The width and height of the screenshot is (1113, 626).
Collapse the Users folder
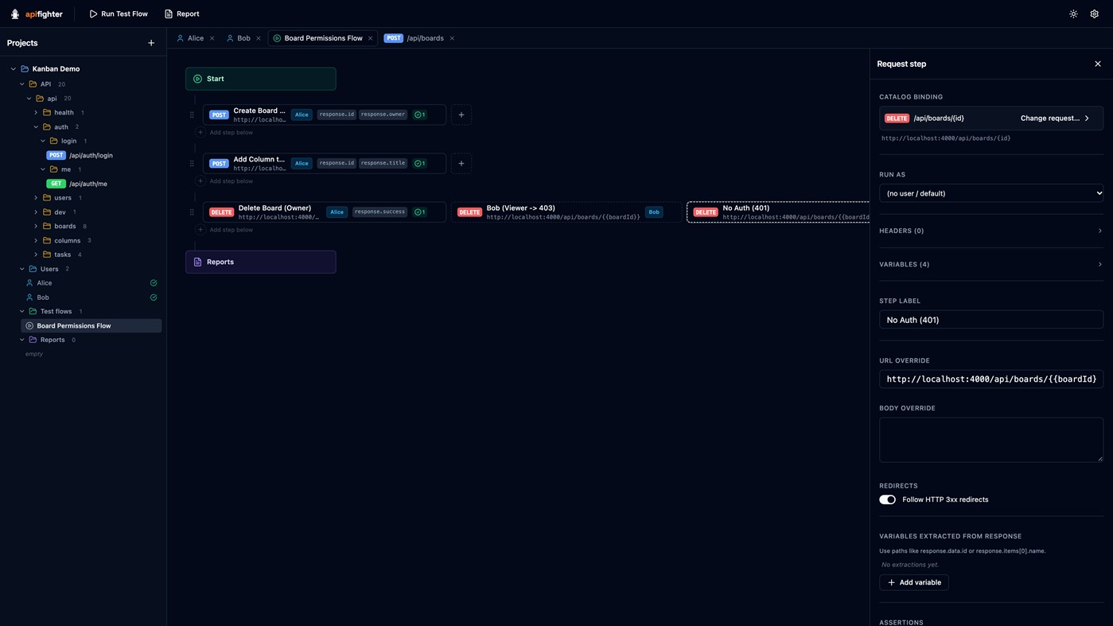pos(22,269)
